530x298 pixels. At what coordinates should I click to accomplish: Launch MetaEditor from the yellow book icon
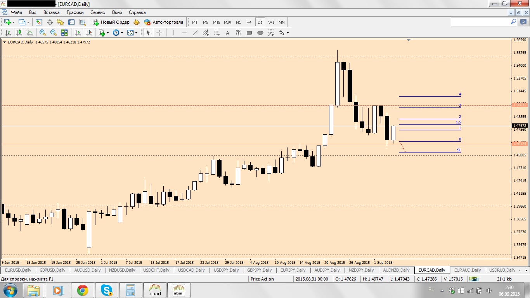click(x=136, y=22)
